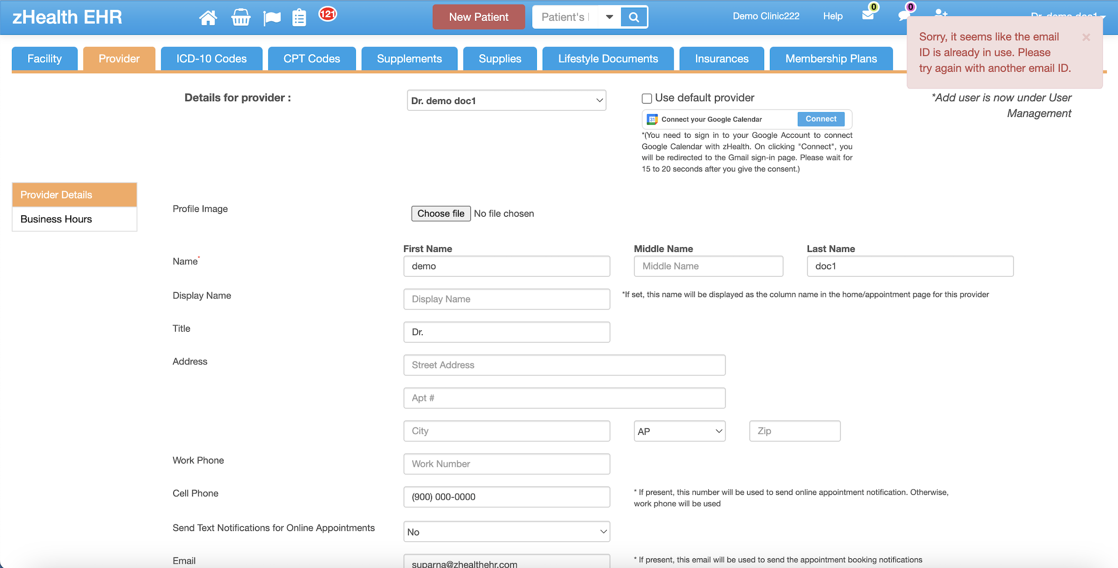Open the shopping basket icon

point(241,17)
